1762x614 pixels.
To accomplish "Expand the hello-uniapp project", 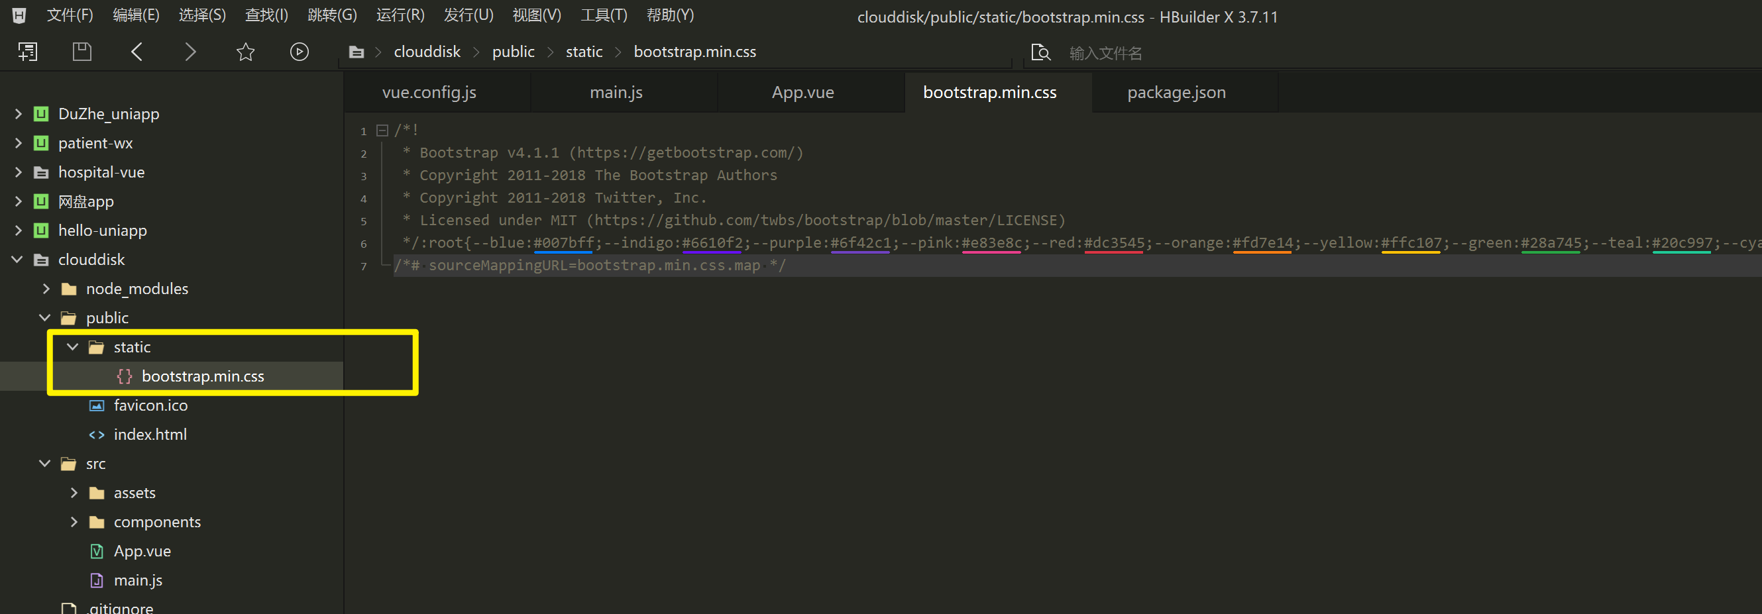I will (17, 230).
